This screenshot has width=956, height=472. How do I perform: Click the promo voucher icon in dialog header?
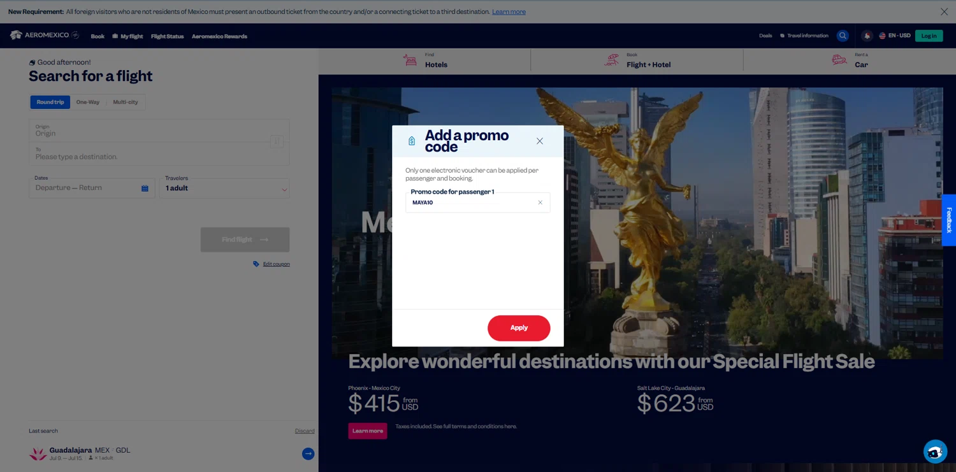coord(412,141)
